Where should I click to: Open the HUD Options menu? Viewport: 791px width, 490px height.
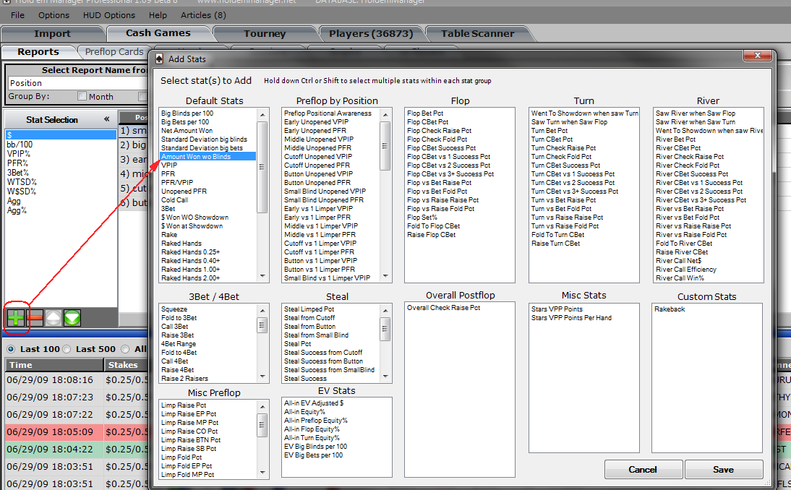point(110,14)
